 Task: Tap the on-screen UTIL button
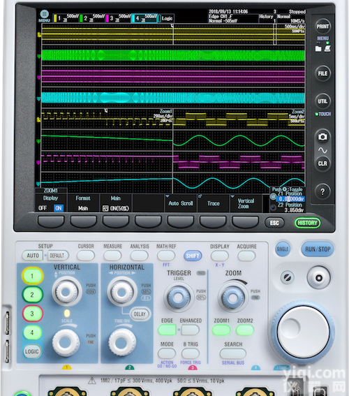[x=322, y=101]
